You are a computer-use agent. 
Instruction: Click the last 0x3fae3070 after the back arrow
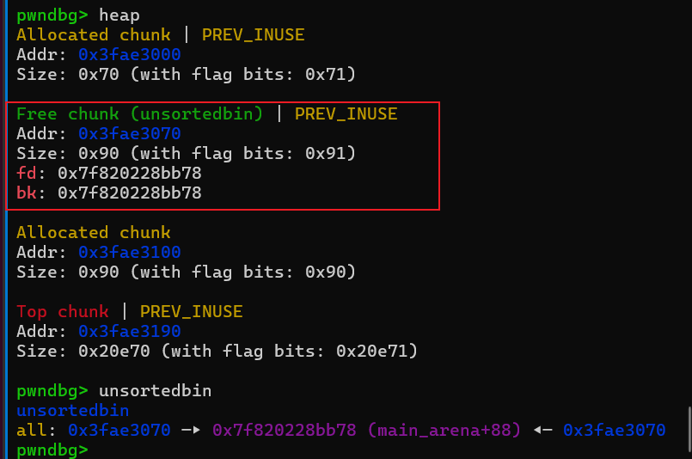point(614,431)
